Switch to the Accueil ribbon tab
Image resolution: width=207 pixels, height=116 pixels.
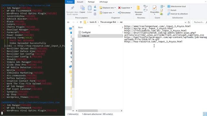pyautogui.click(x=80, y=2)
